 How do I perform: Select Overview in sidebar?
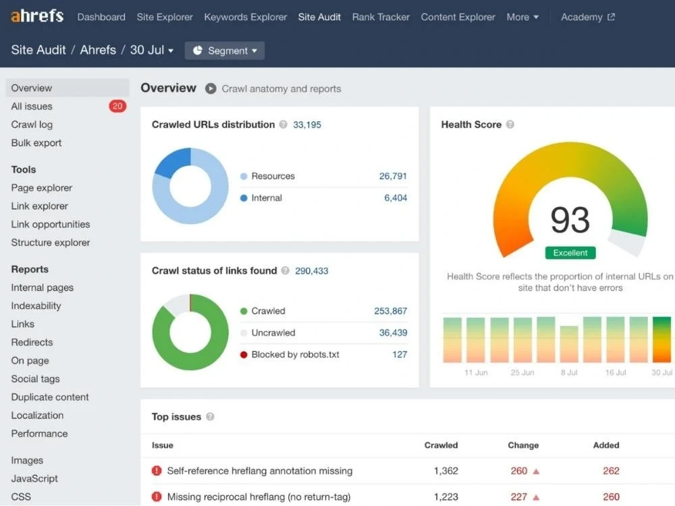coord(67,88)
